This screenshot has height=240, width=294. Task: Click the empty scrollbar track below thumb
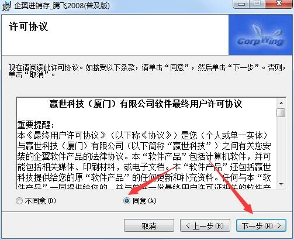pyautogui.click(x=281, y=148)
